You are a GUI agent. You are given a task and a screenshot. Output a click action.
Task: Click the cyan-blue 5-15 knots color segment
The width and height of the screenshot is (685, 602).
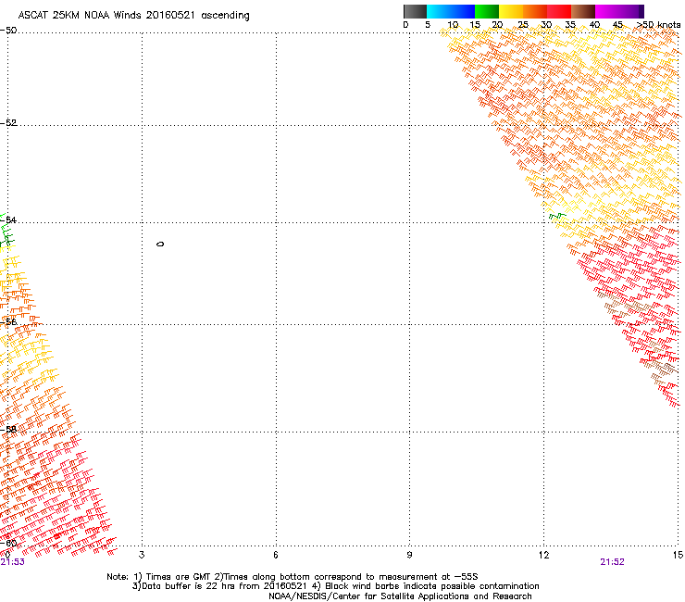tap(451, 11)
